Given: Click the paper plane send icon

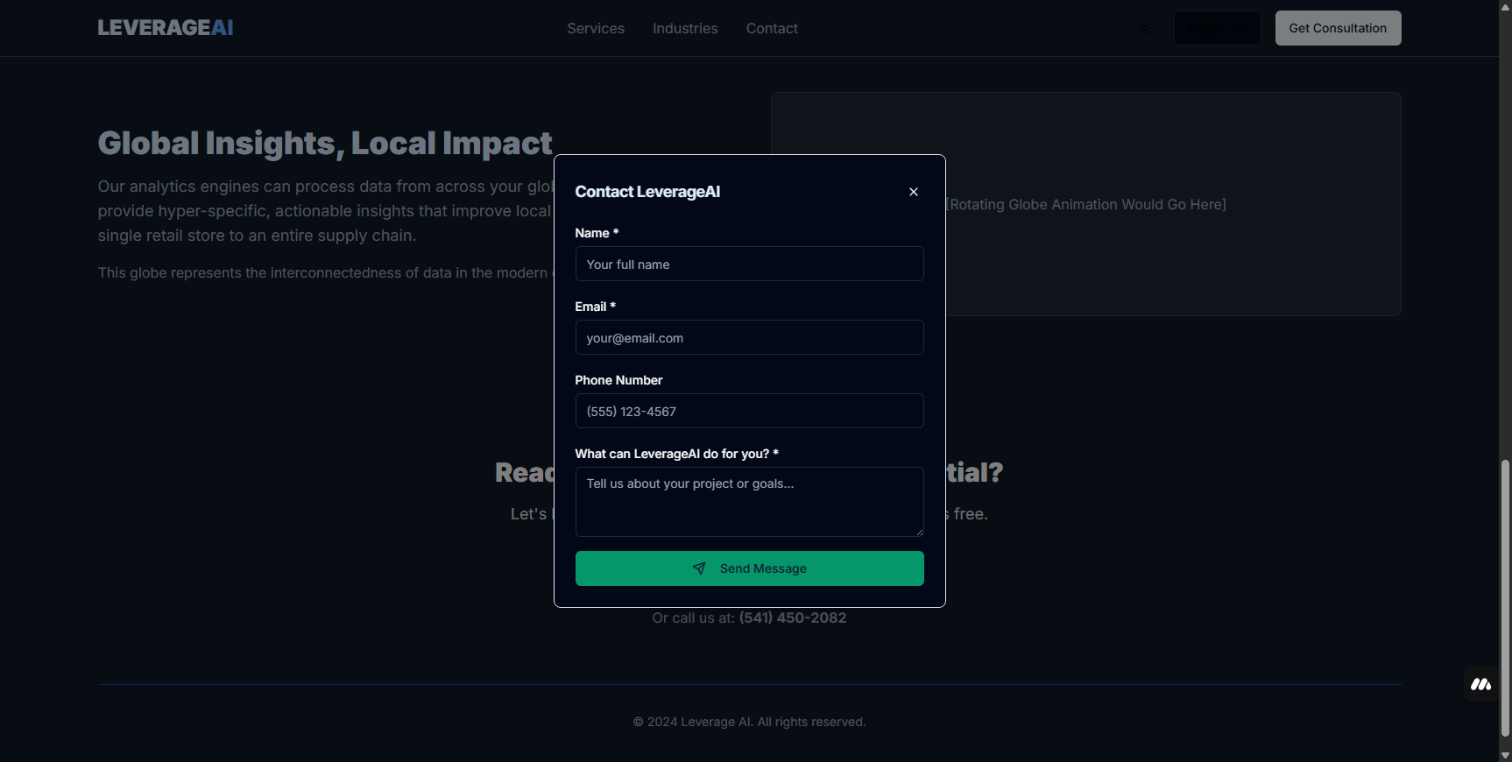Looking at the screenshot, I should click(699, 568).
